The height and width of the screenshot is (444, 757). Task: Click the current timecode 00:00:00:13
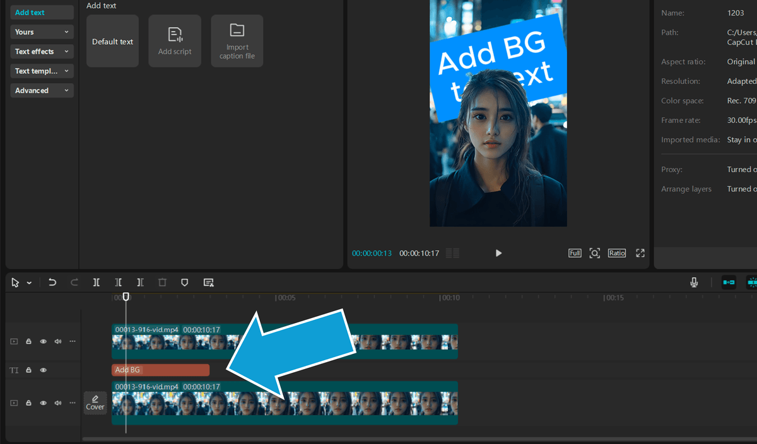pyautogui.click(x=372, y=253)
